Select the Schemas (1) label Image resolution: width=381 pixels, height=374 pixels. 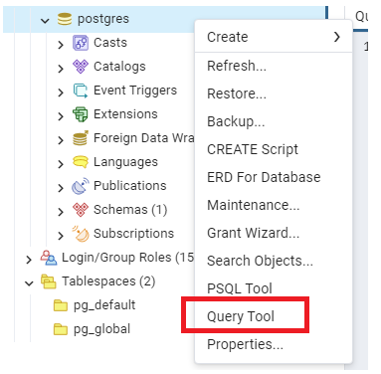(130, 210)
